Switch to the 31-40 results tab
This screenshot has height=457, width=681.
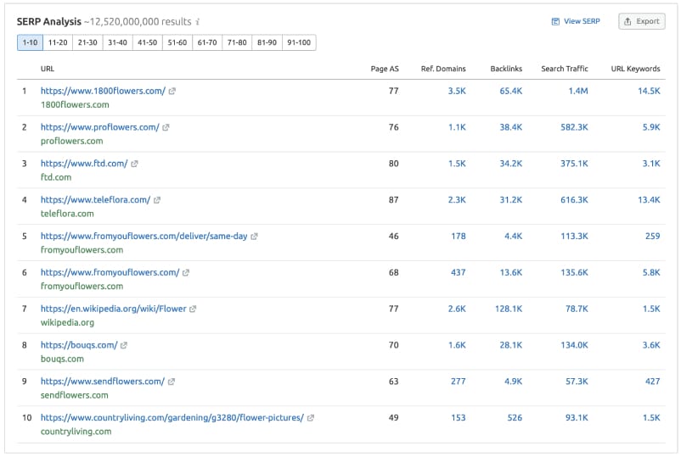(x=118, y=42)
